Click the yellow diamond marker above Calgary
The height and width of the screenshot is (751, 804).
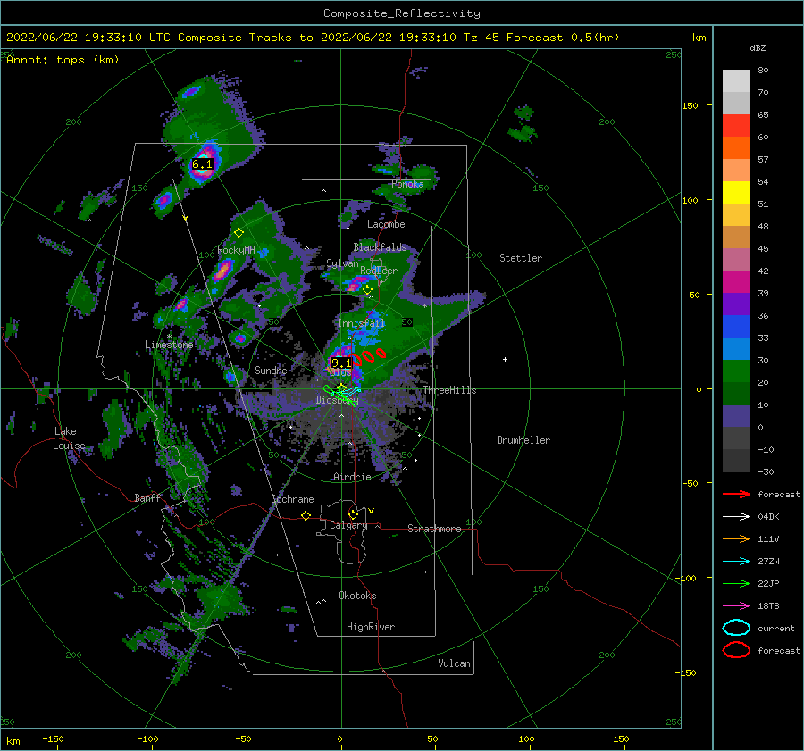tap(353, 514)
